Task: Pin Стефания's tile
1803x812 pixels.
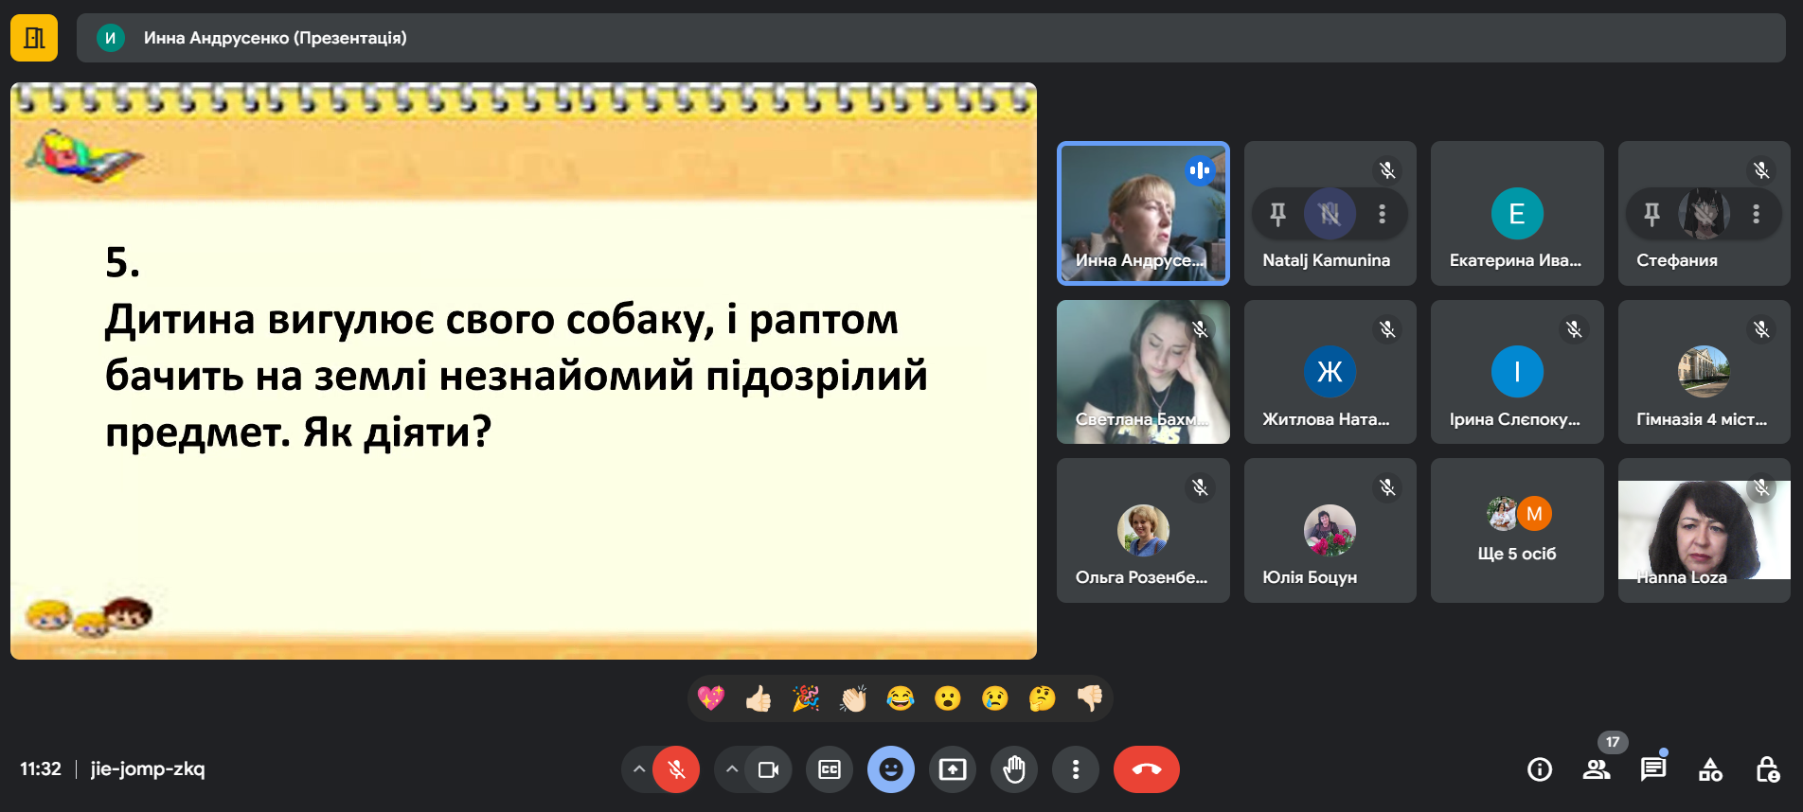Action: (x=1651, y=214)
